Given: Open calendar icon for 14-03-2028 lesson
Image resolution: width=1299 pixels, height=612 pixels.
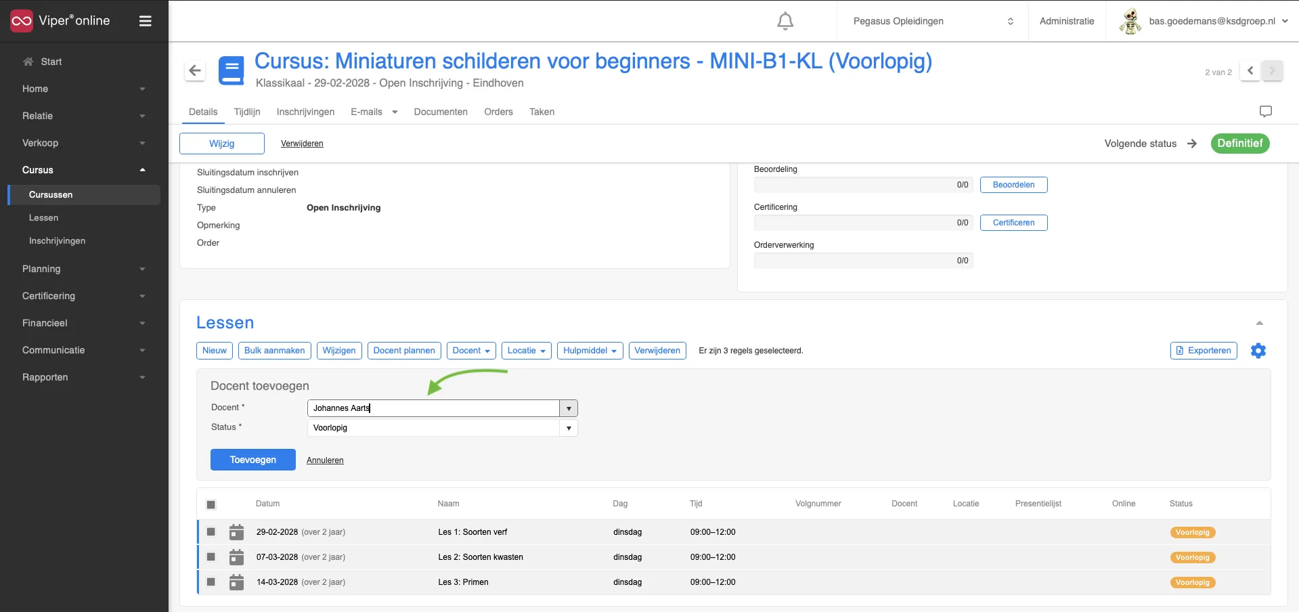Looking at the screenshot, I should [236, 582].
